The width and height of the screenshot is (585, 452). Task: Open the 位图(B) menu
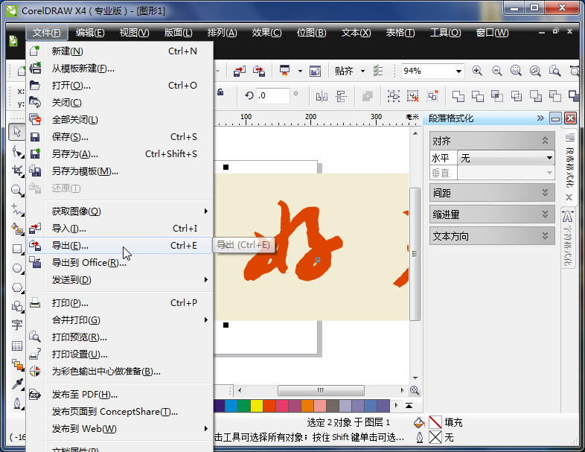pos(311,33)
